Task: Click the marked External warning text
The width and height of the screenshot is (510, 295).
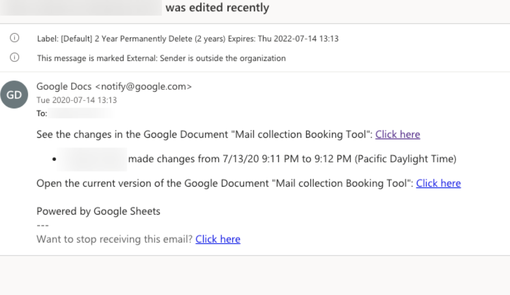Action: pyautogui.click(x=161, y=58)
